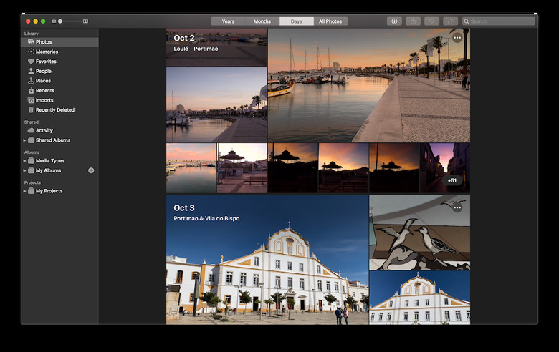The width and height of the screenshot is (559, 352).
Task: Open more options for Oct 3
Action: [457, 207]
